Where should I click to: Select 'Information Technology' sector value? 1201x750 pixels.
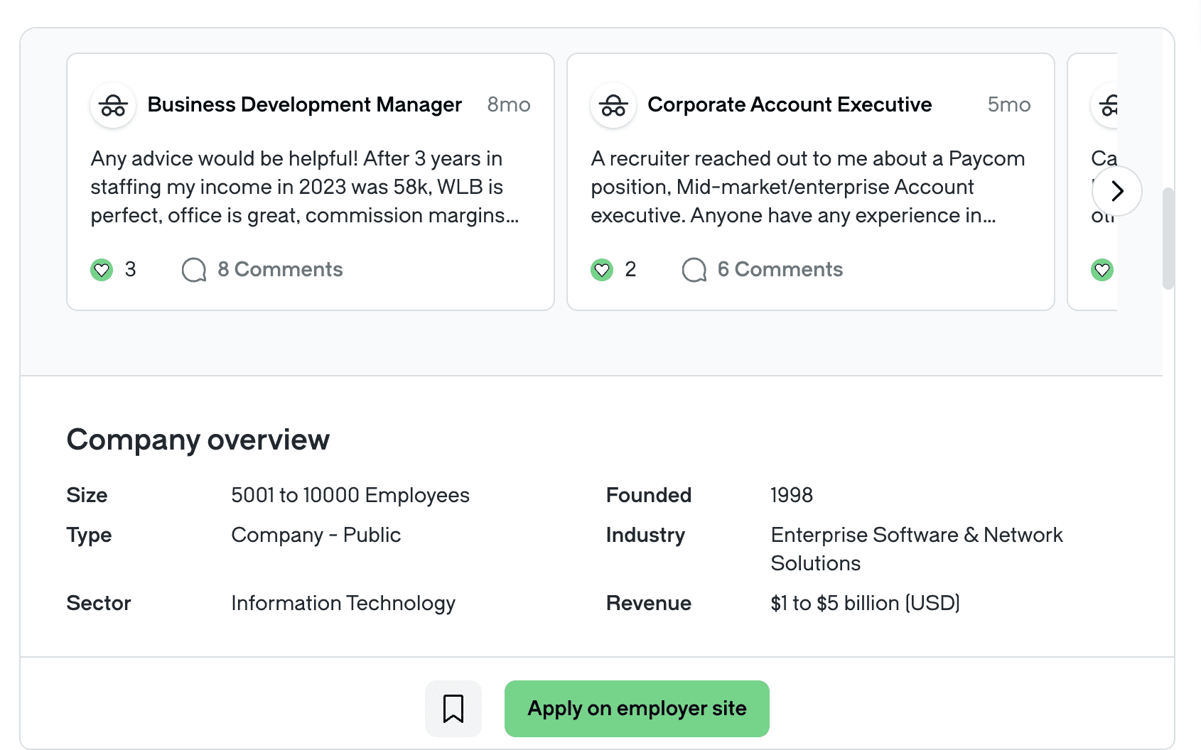coord(343,603)
